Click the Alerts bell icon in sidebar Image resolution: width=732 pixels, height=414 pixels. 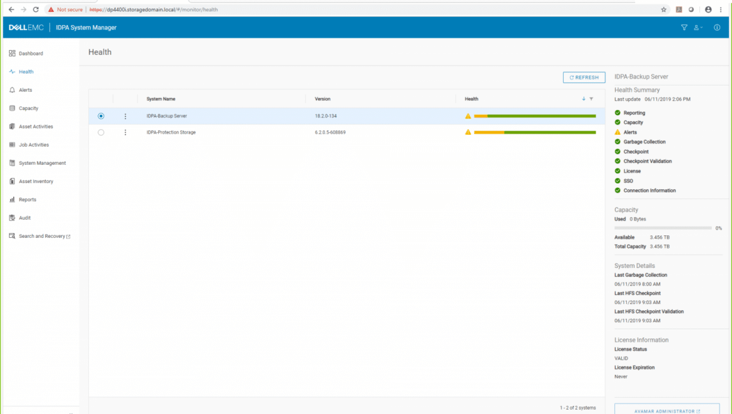[x=12, y=90]
